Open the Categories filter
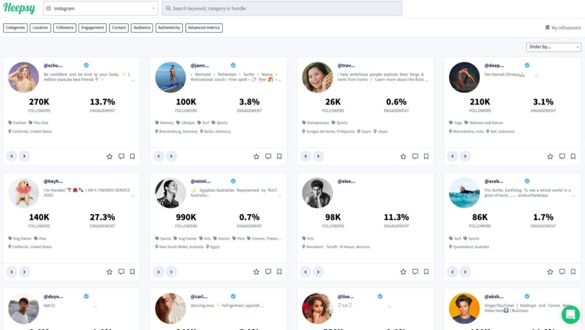585x330 pixels. pyautogui.click(x=15, y=27)
